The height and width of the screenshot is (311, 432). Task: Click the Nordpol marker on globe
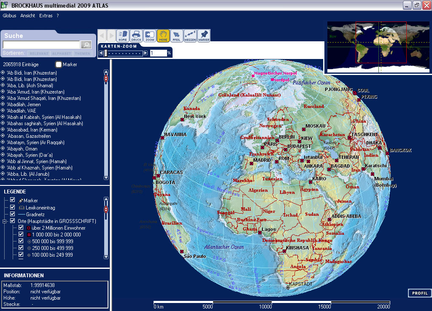pyautogui.click(x=272, y=80)
